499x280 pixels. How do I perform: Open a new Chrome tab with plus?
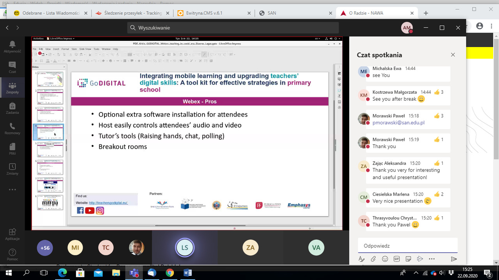click(x=426, y=13)
